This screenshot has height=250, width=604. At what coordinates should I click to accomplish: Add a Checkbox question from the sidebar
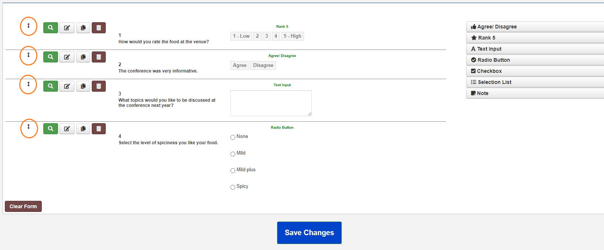coord(534,71)
